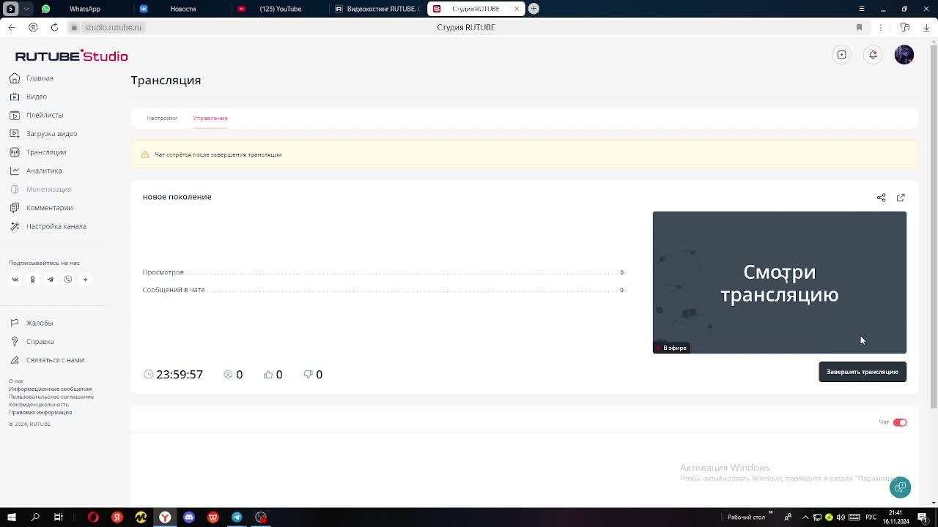Click the RUTUBE Studio logo
The image size is (938, 527).
pos(71,56)
